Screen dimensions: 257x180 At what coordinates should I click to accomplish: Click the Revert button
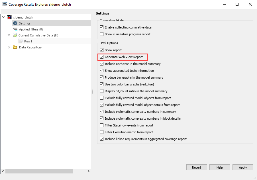(x=197, y=167)
